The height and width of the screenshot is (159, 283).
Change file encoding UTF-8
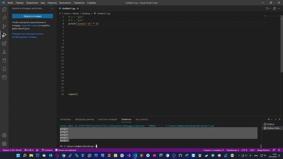coord(244,150)
